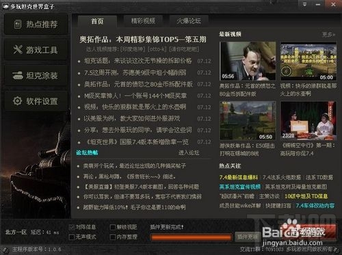Screen dimensions: 342x255
Task: Open news 7.5这周开测 苏德美9级中坦
Action: tap(135, 72)
